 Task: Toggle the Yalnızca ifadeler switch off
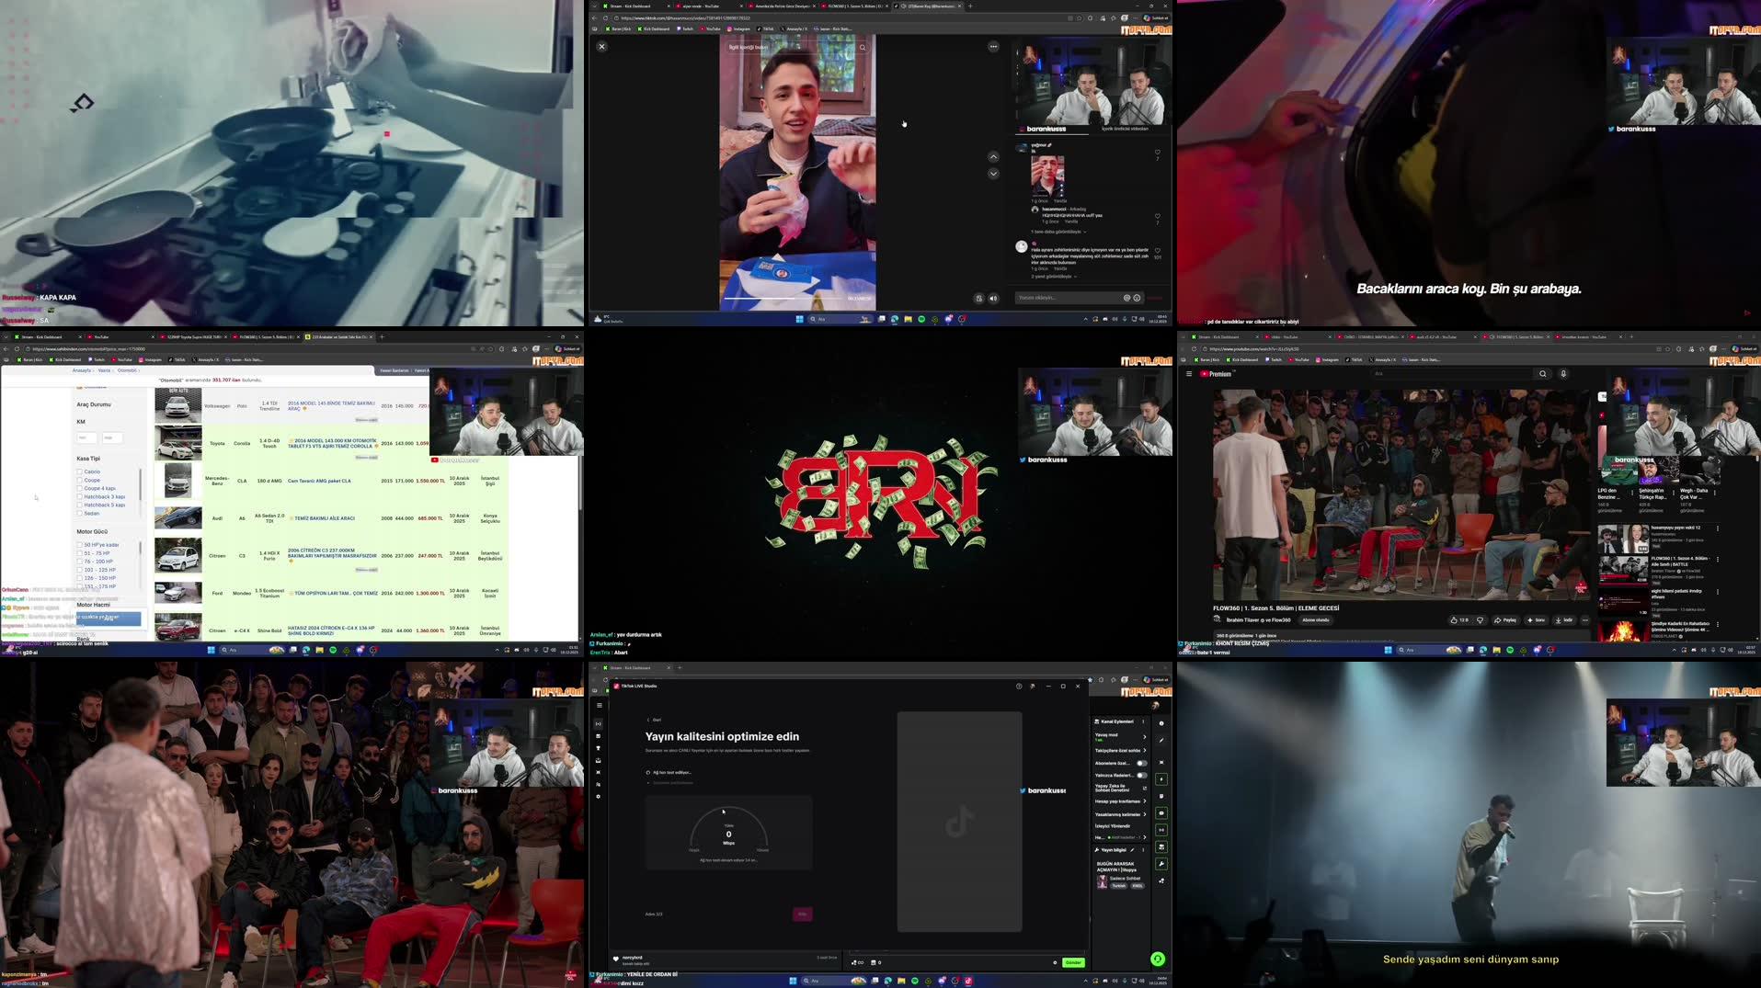1141,776
